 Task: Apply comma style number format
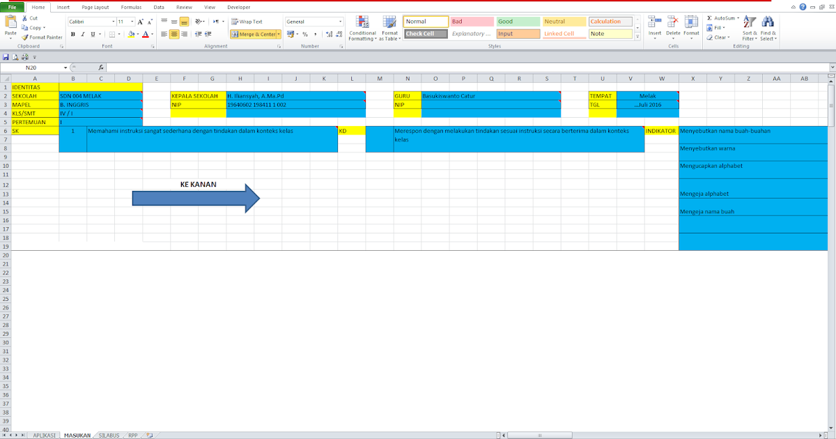click(314, 33)
